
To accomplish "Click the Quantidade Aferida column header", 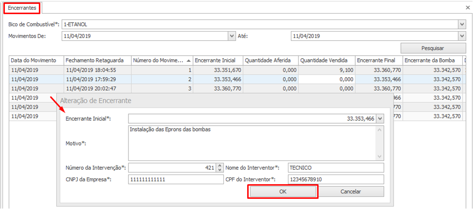I will pyautogui.click(x=270, y=61).
